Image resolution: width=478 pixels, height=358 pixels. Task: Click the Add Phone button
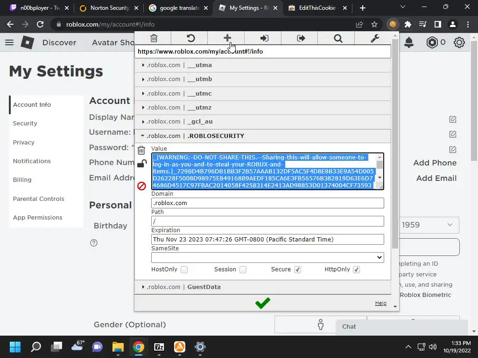pyautogui.click(x=435, y=163)
